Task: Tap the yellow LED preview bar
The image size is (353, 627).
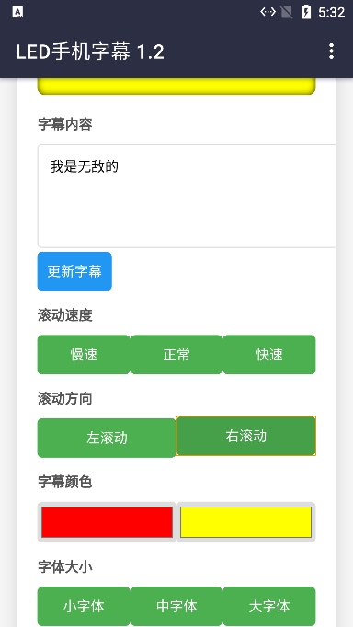Action: pyautogui.click(x=176, y=86)
